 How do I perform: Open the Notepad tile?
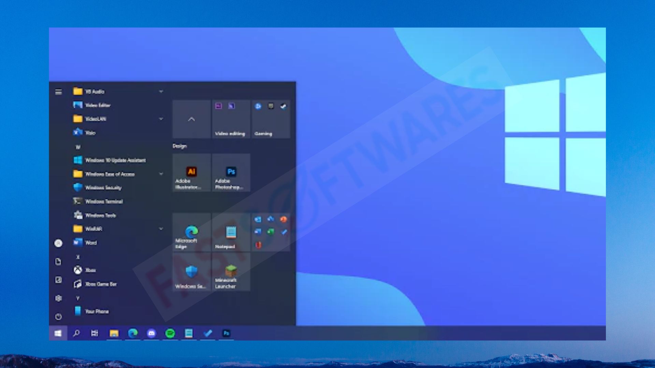click(x=231, y=232)
